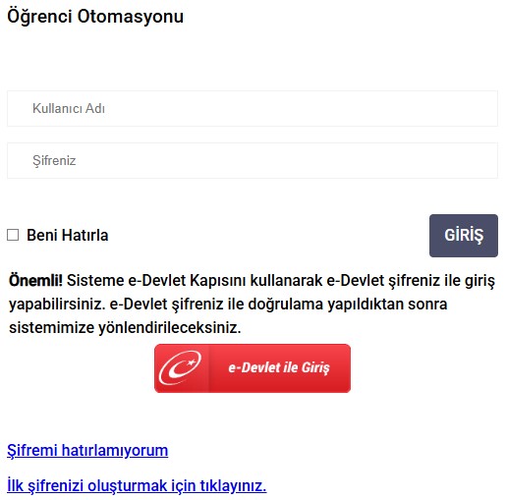The image size is (507, 500).
Task: Open İlk şifrenizi oluşturmak için tıklayınız link
Action: (137, 485)
